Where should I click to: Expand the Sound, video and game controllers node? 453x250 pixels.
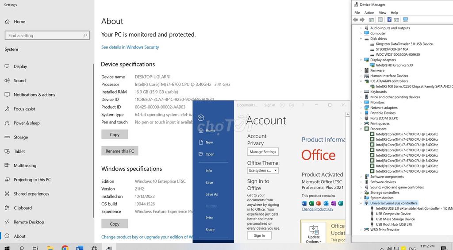[361, 187]
